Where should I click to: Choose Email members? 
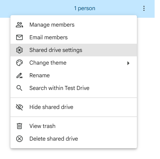click(74, 37)
